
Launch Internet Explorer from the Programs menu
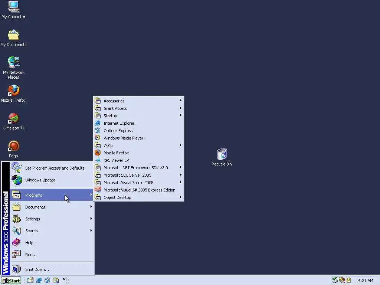coord(138,123)
